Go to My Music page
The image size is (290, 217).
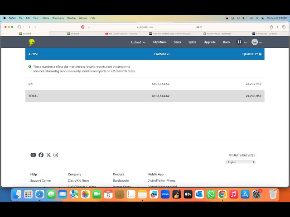(160, 42)
